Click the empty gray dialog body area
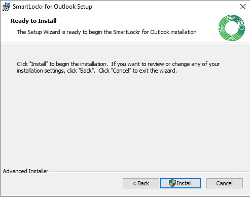250x197 pixels. tap(125, 118)
